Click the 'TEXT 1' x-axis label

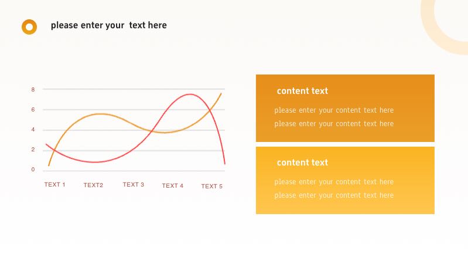click(x=54, y=185)
